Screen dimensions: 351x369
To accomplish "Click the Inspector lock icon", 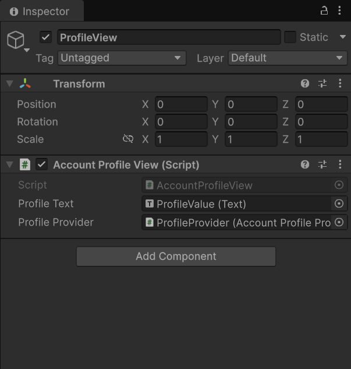I will pyautogui.click(x=324, y=10).
